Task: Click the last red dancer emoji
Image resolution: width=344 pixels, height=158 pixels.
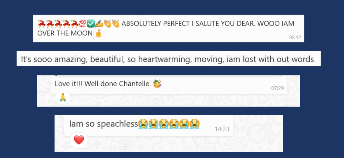Action: click(x=74, y=24)
